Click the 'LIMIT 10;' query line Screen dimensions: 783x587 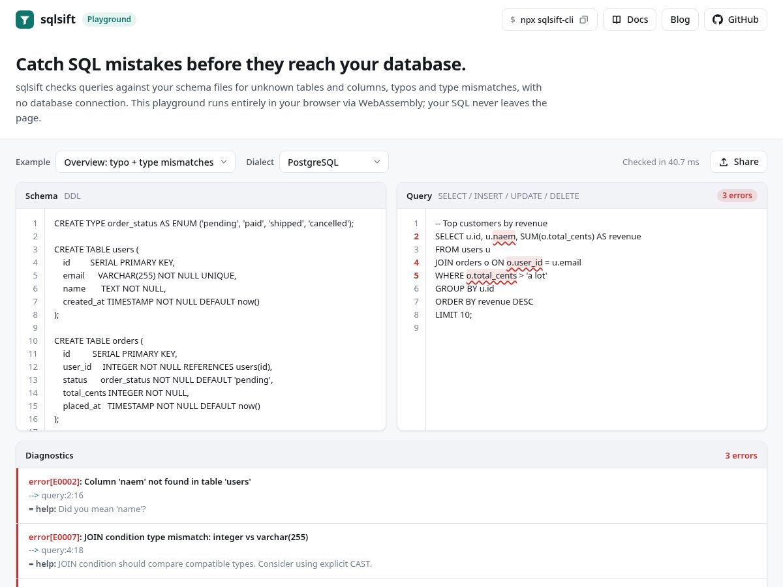coord(453,314)
